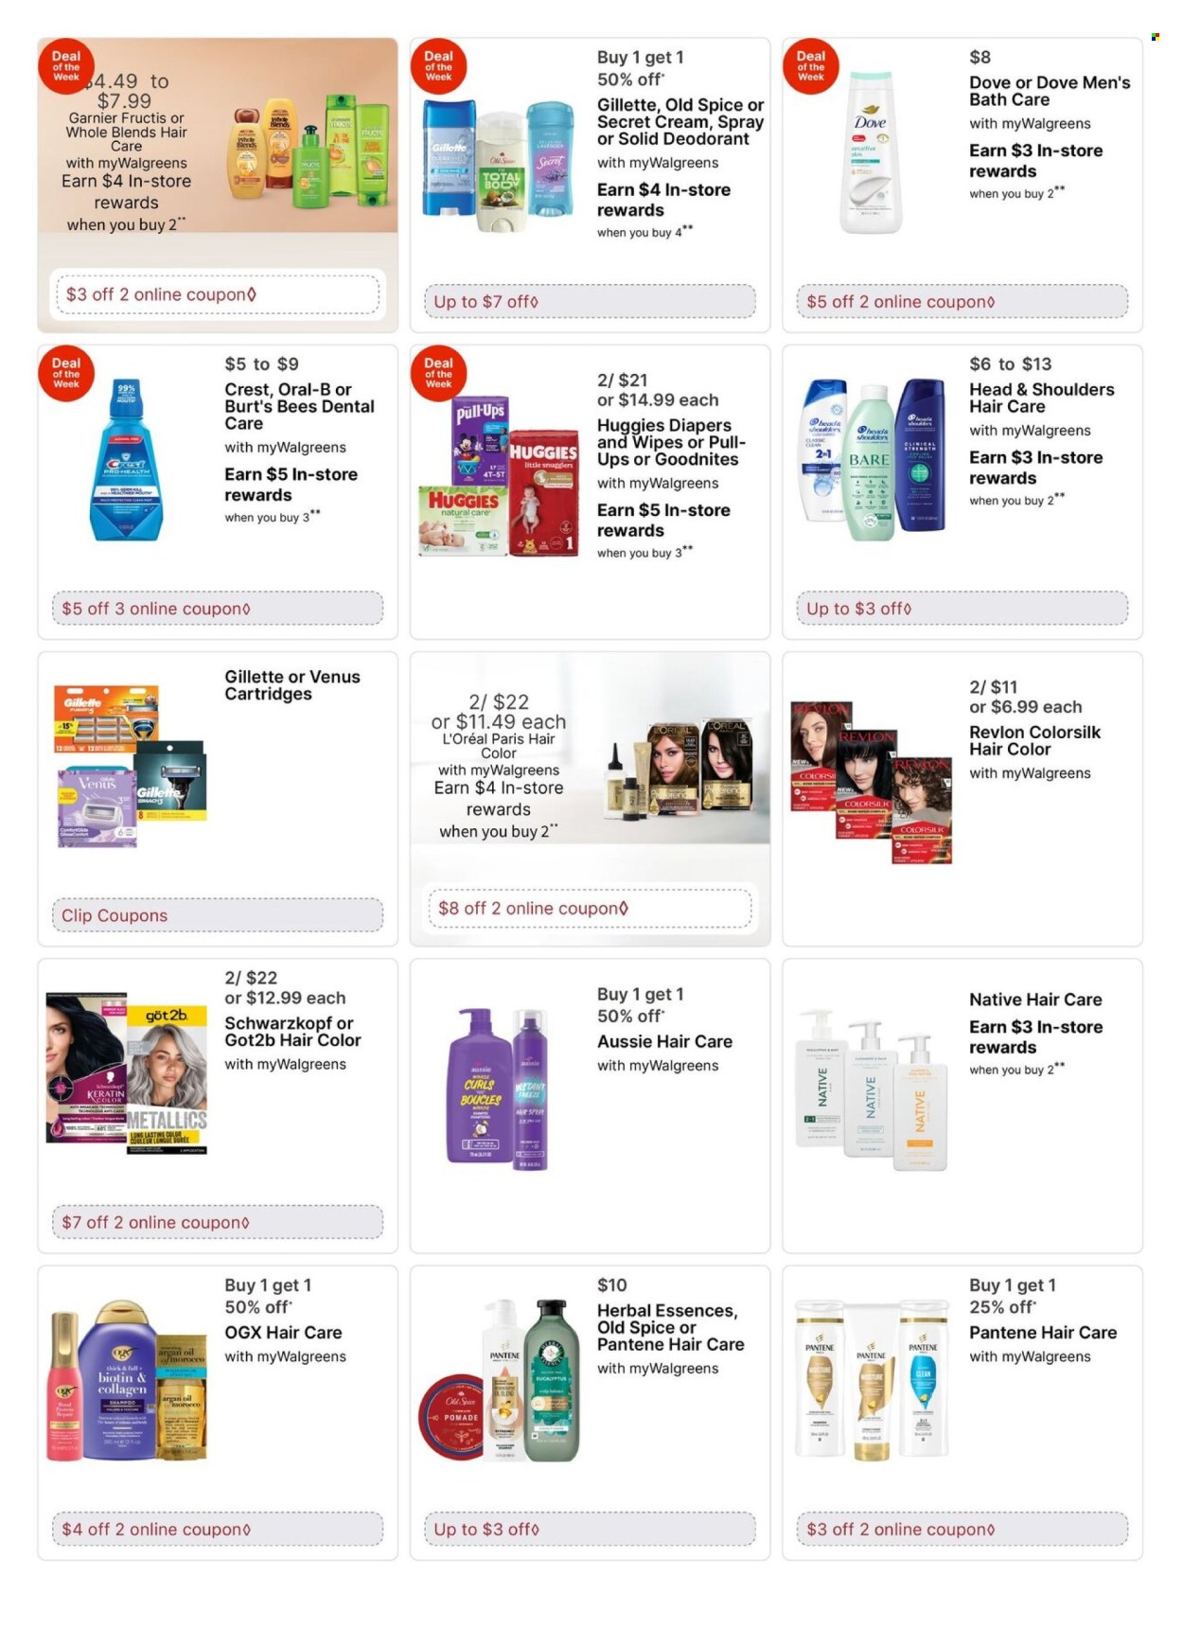Click the Herbal Essences 'Up to $3 off' coupon
The height and width of the screenshot is (1647, 1183).
pyautogui.click(x=589, y=1529)
